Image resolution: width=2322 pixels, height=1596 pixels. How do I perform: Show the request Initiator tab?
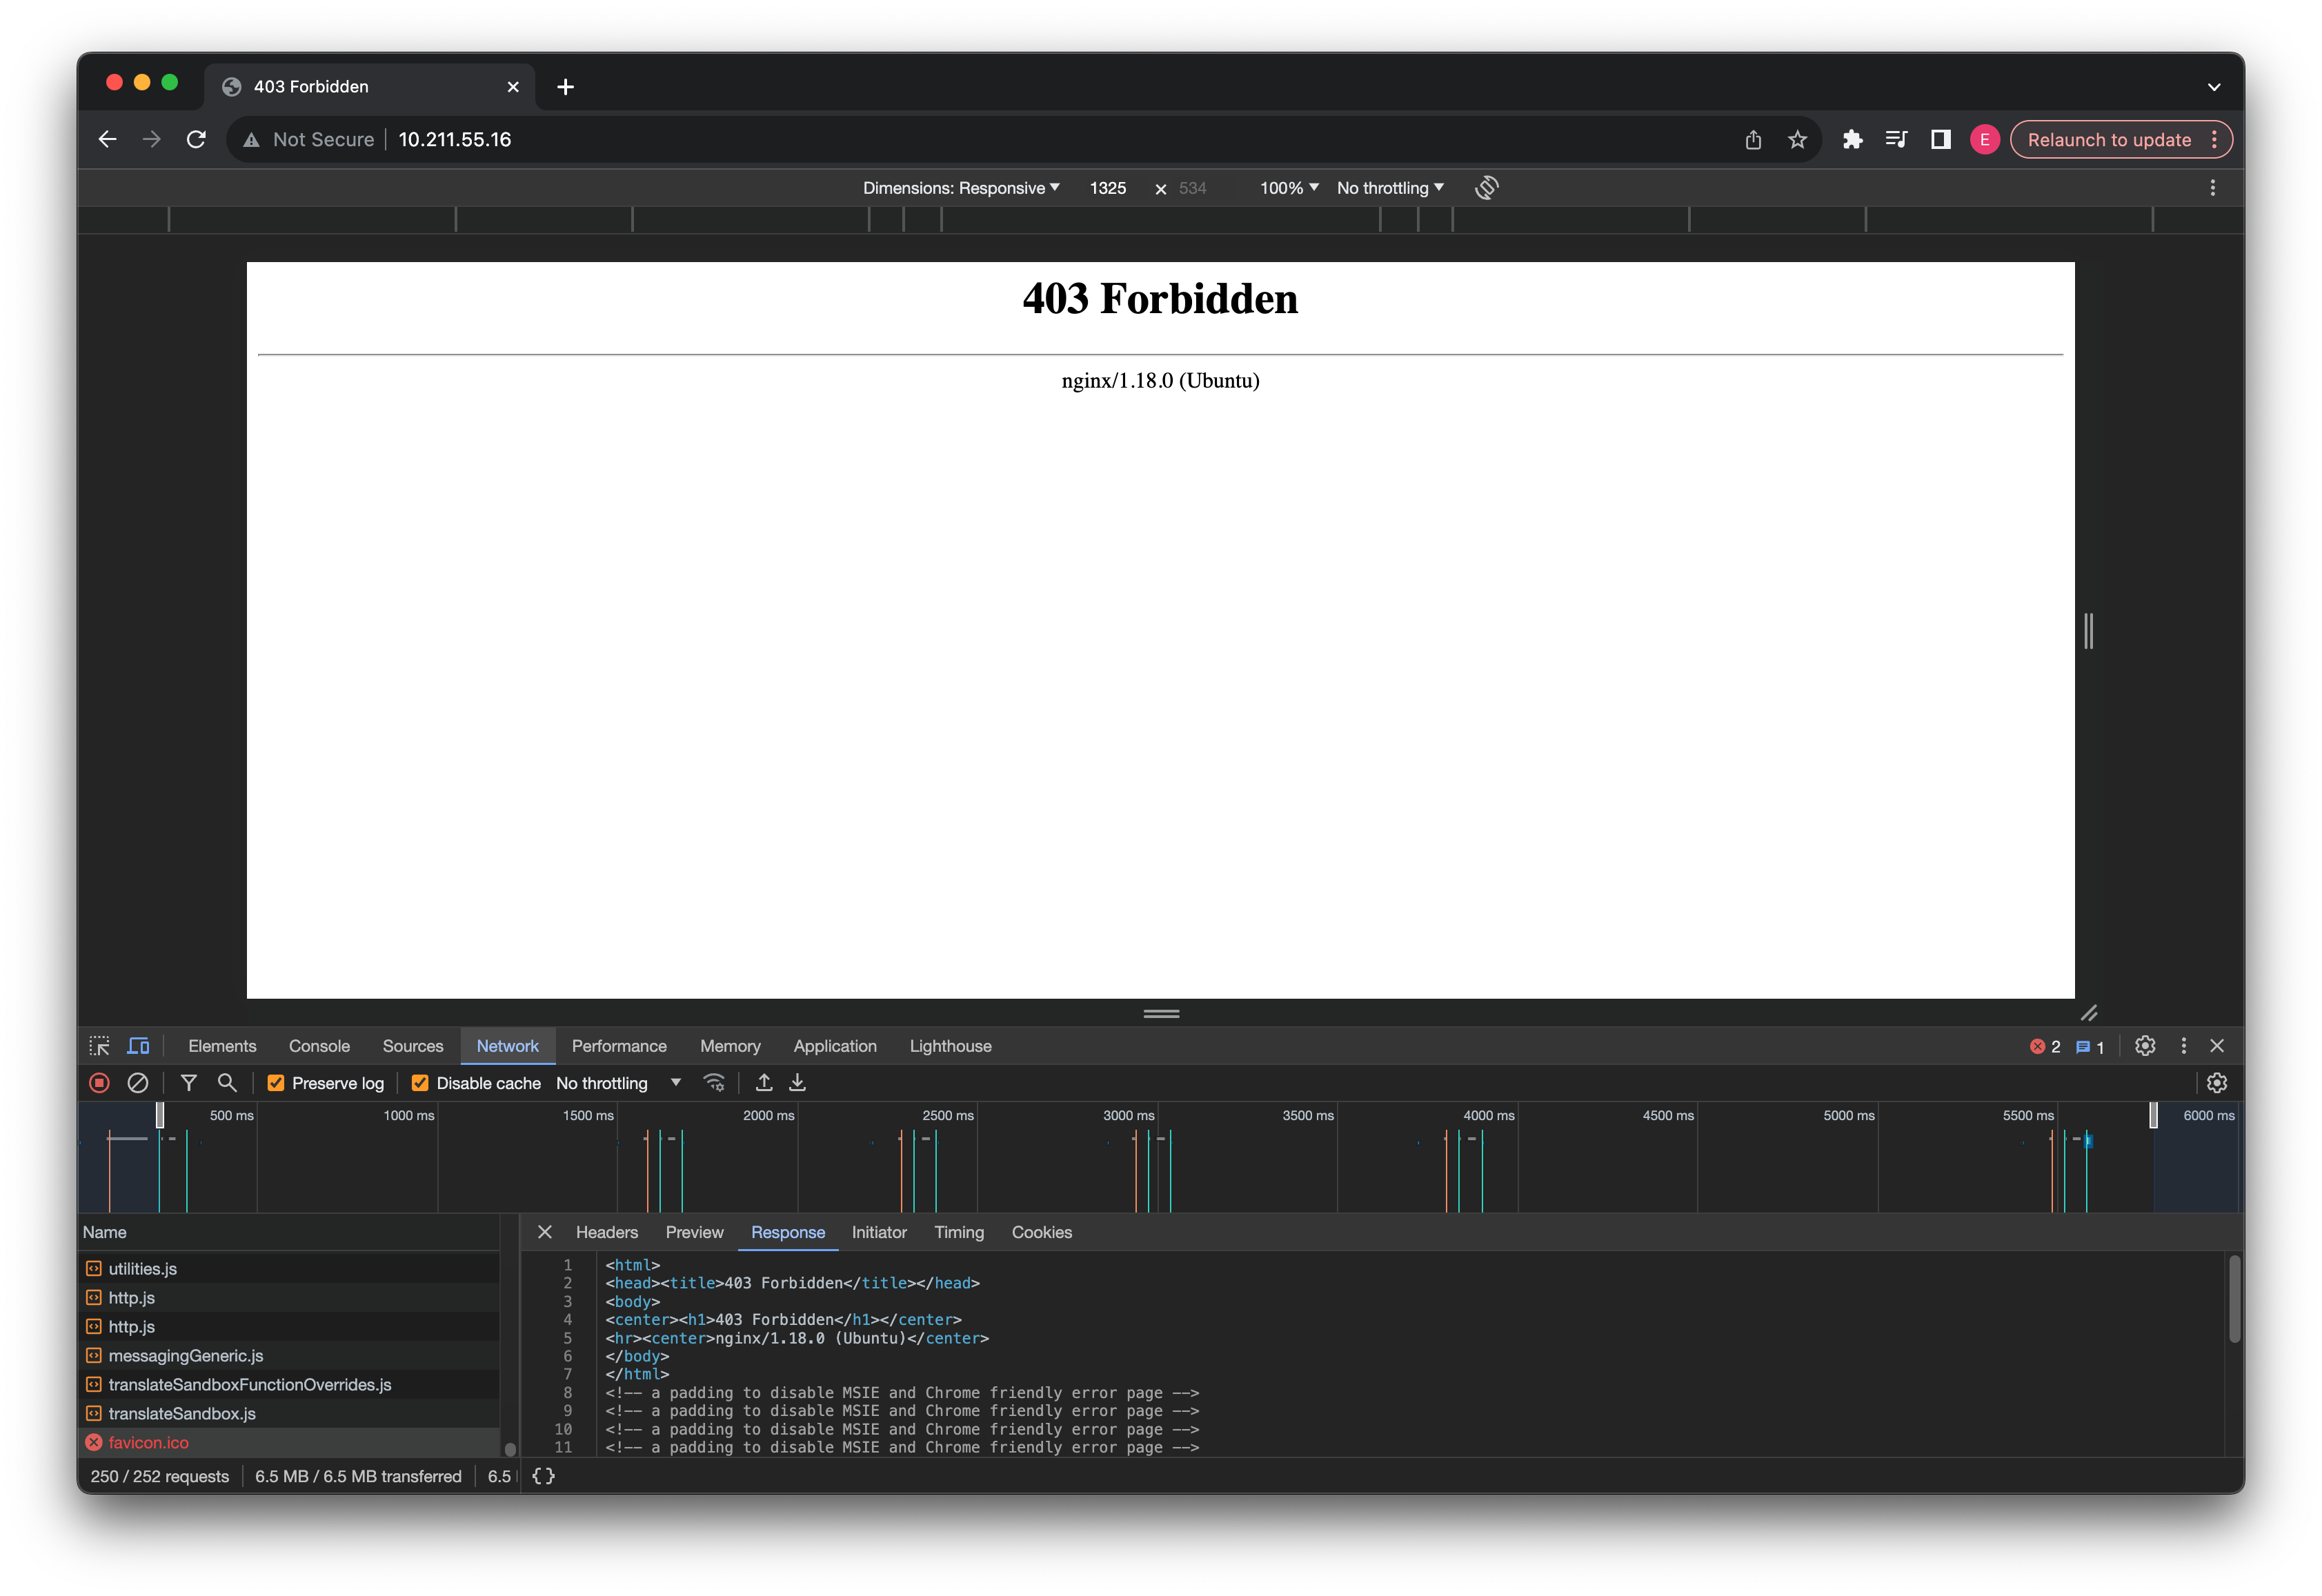tap(879, 1232)
